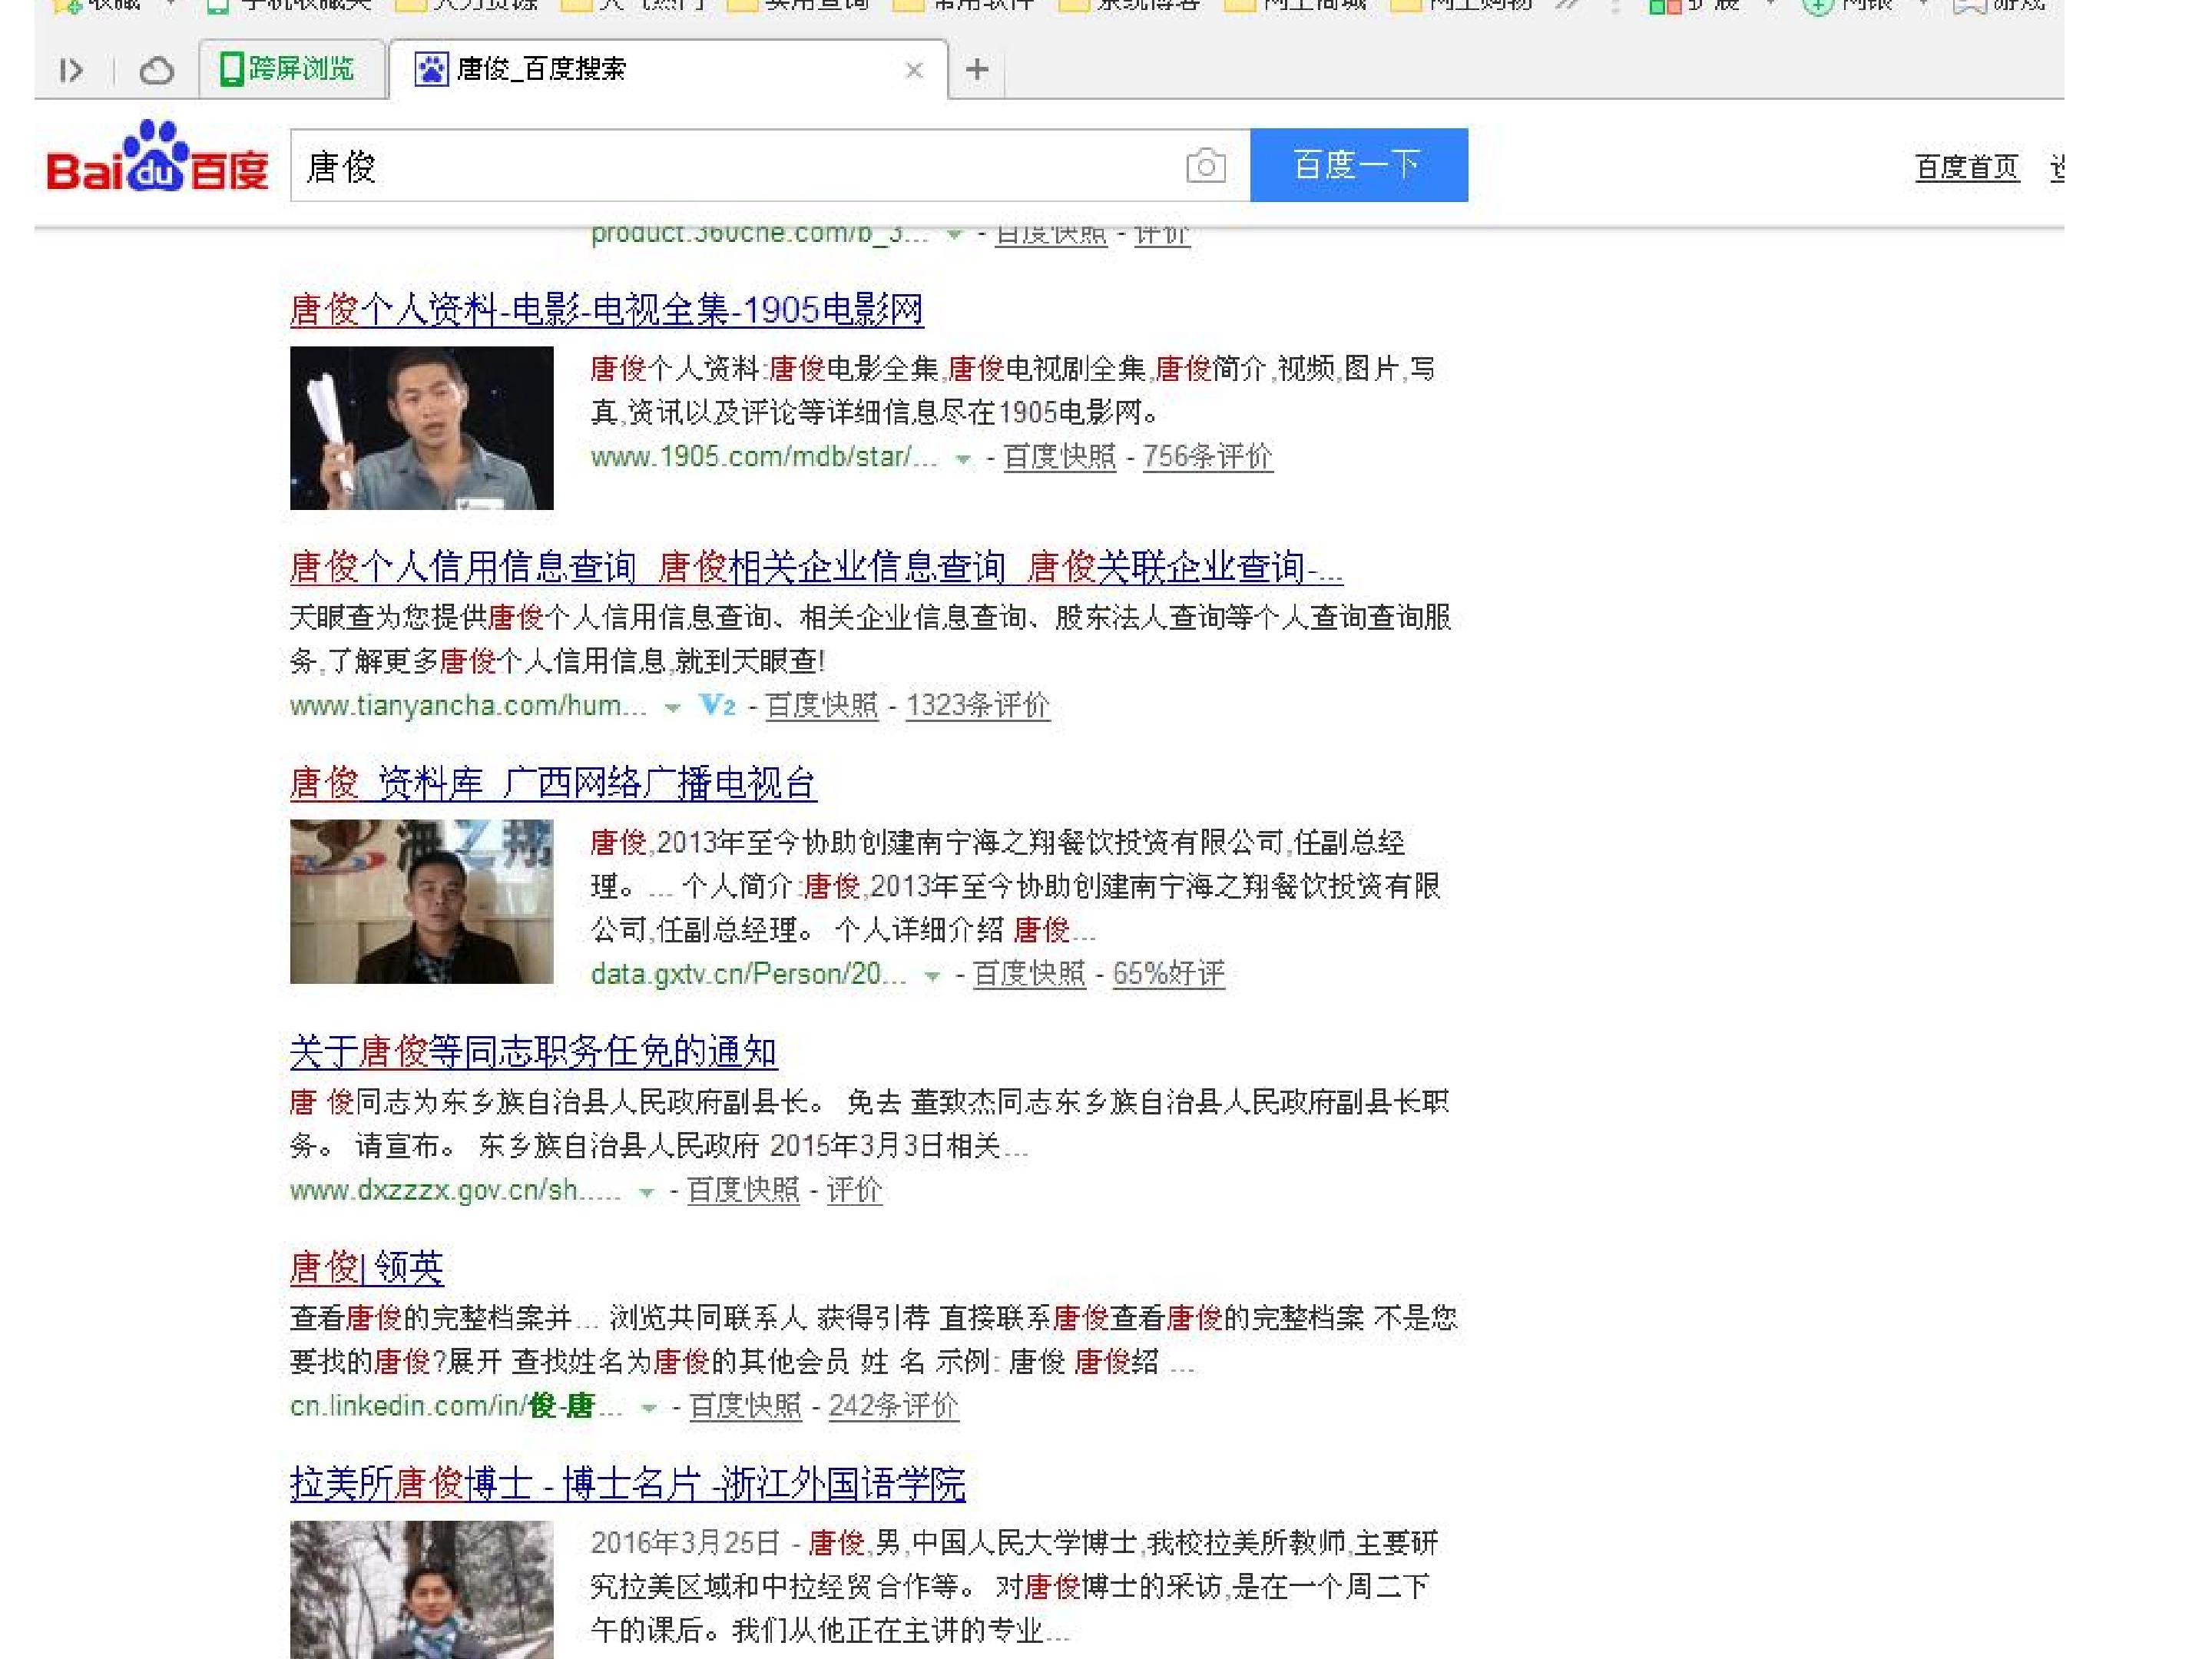This screenshot has width=2212, height=1659.
Task: Open 百度首页 link
Action: [1966, 167]
